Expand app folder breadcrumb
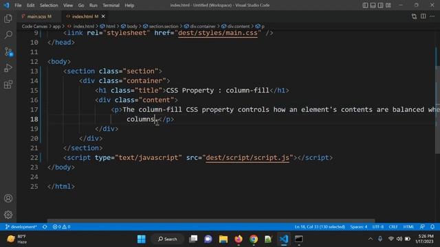This screenshot has width=440, height=247. pyautogui.click(x=56, y=26)
